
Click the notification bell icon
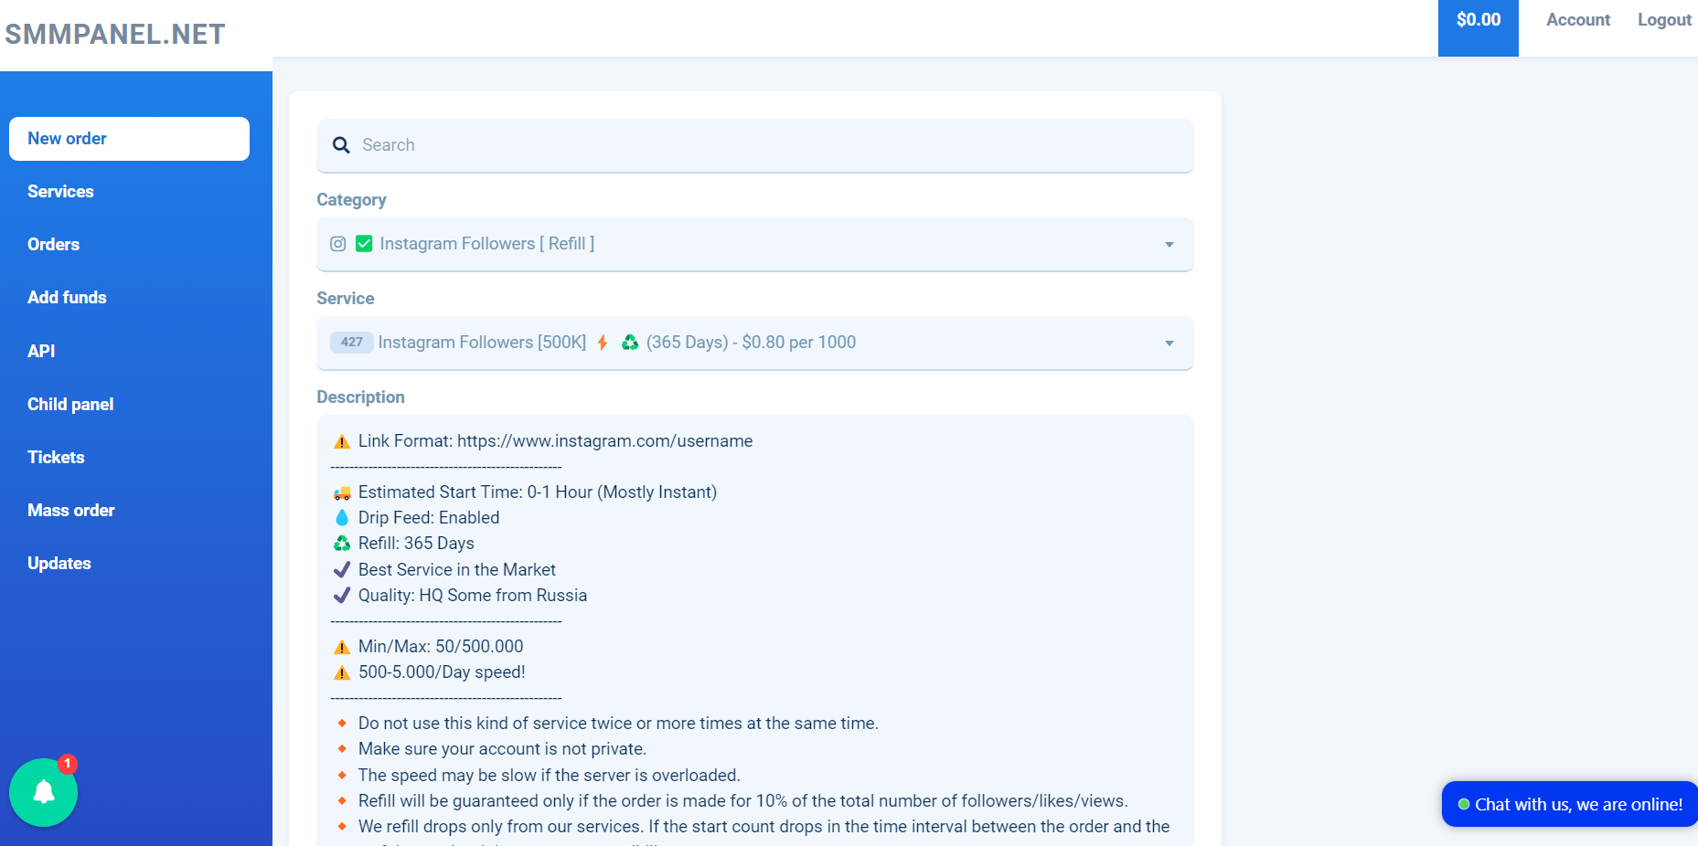click(43, 792)
